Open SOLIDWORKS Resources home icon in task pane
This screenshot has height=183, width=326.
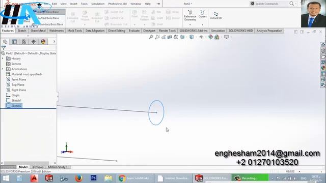coord(323,45)
